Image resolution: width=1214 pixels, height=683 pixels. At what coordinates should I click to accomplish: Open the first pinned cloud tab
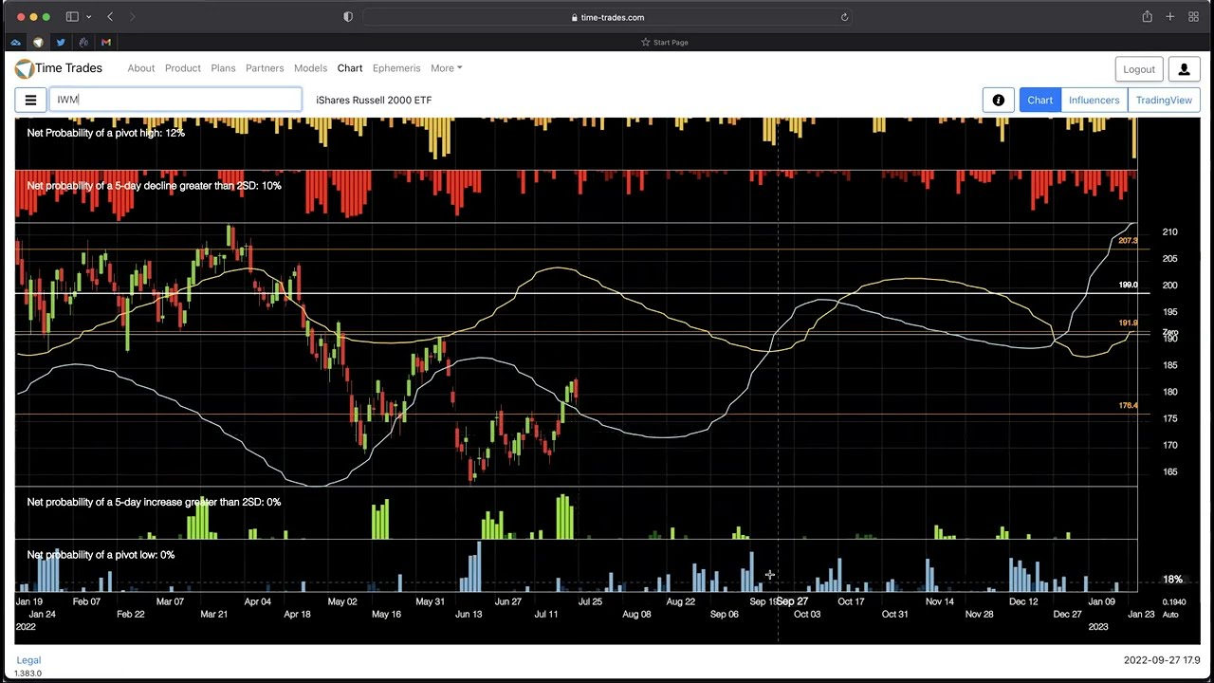tap(15, 42)
